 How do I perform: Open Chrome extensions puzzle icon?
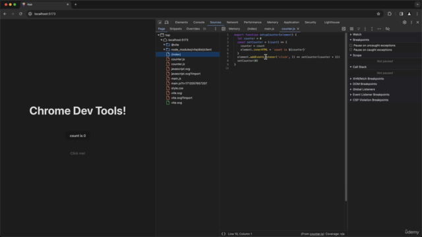coord(390,14)
